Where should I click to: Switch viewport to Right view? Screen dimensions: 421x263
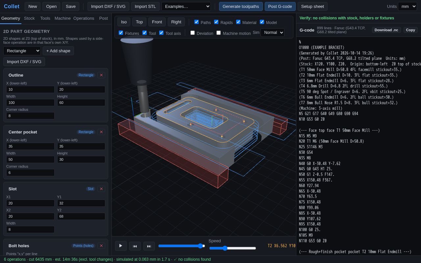coord(176,22)
